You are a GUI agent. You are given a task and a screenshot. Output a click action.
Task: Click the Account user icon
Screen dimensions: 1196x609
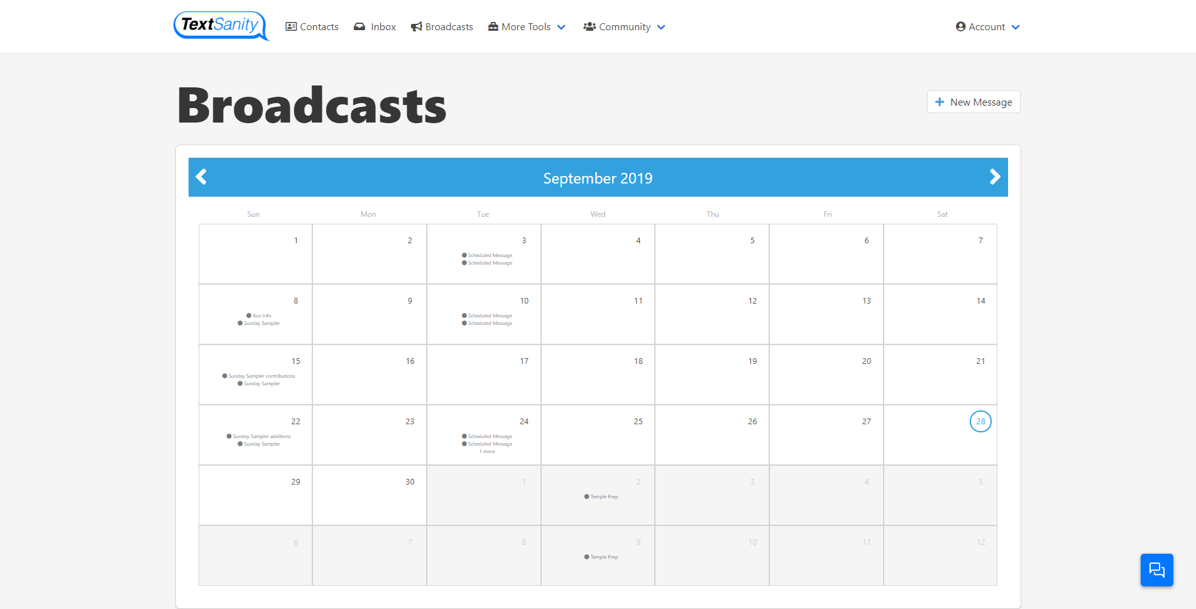point(960,26)
